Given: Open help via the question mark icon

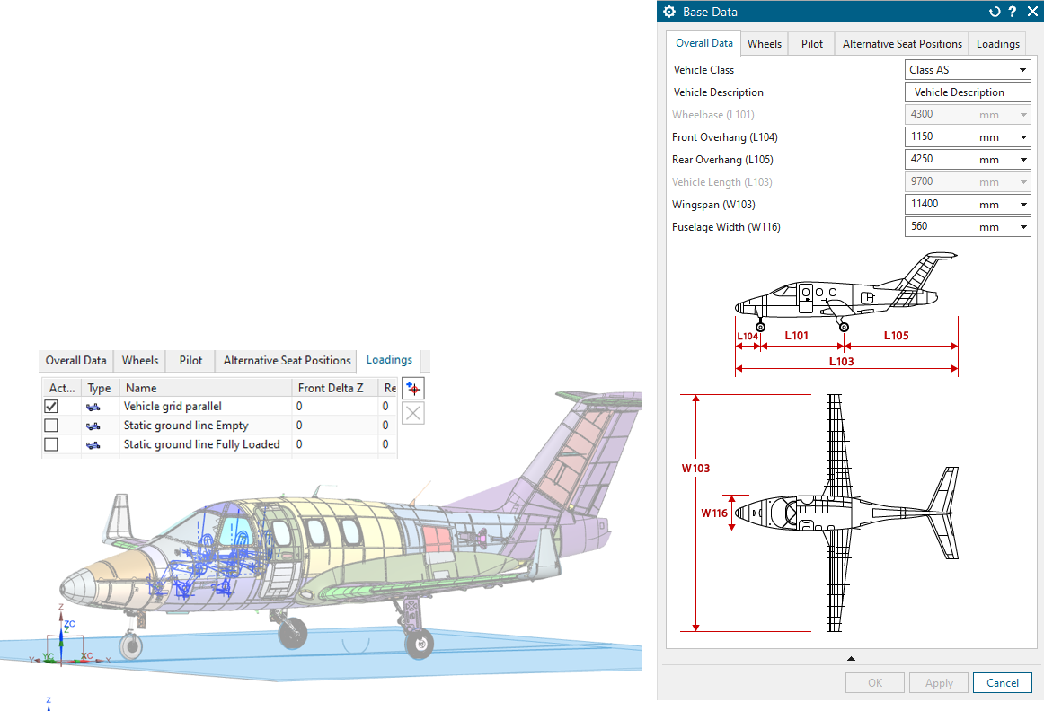Looking at the screenshot, I should tap(1012, 12).
